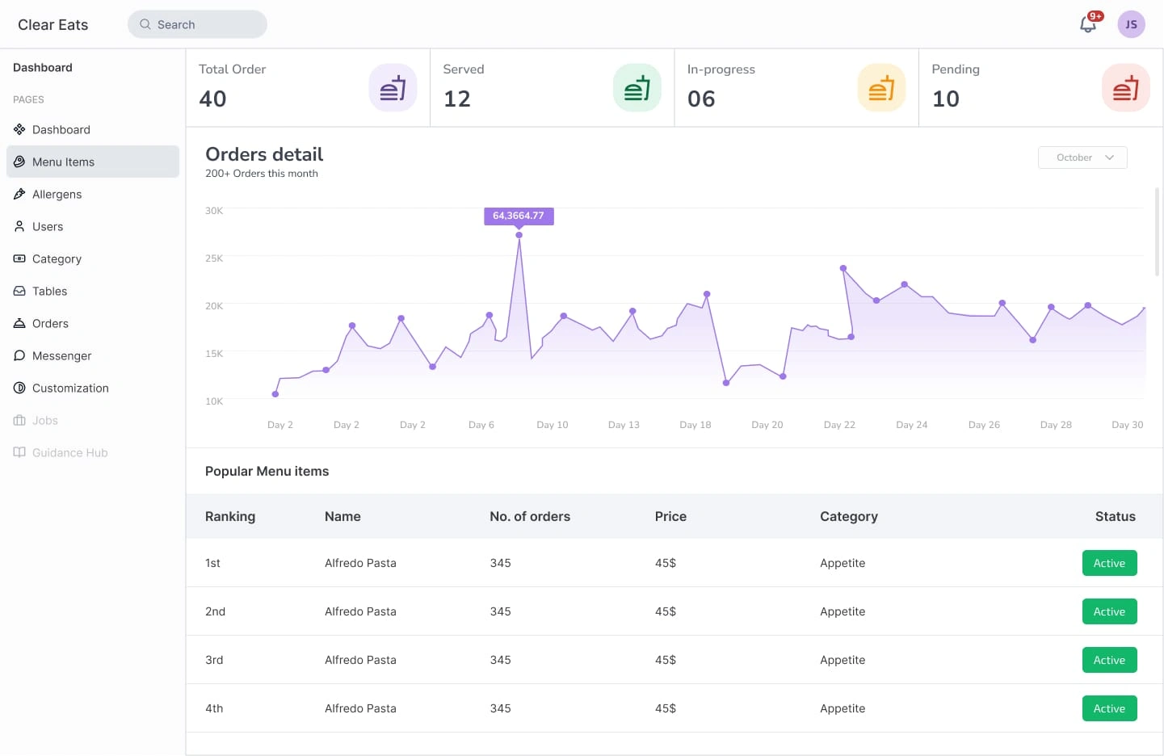This screenshot has width=1164, height=756.
Task: Click the Users person icon
Action: click(x=19, y=226)
